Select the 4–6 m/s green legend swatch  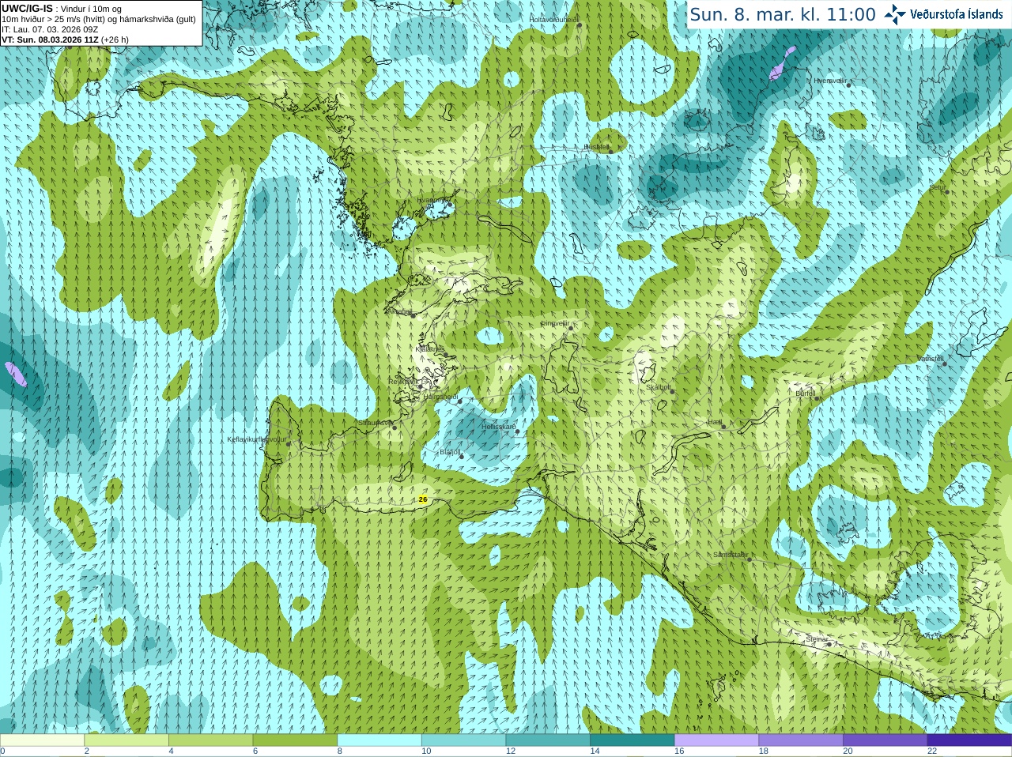(x=211, y=740)
